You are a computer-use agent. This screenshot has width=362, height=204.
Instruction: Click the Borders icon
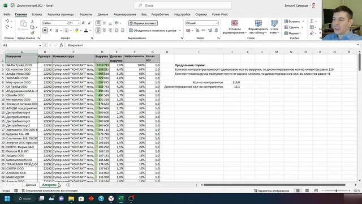coord(67,31)
